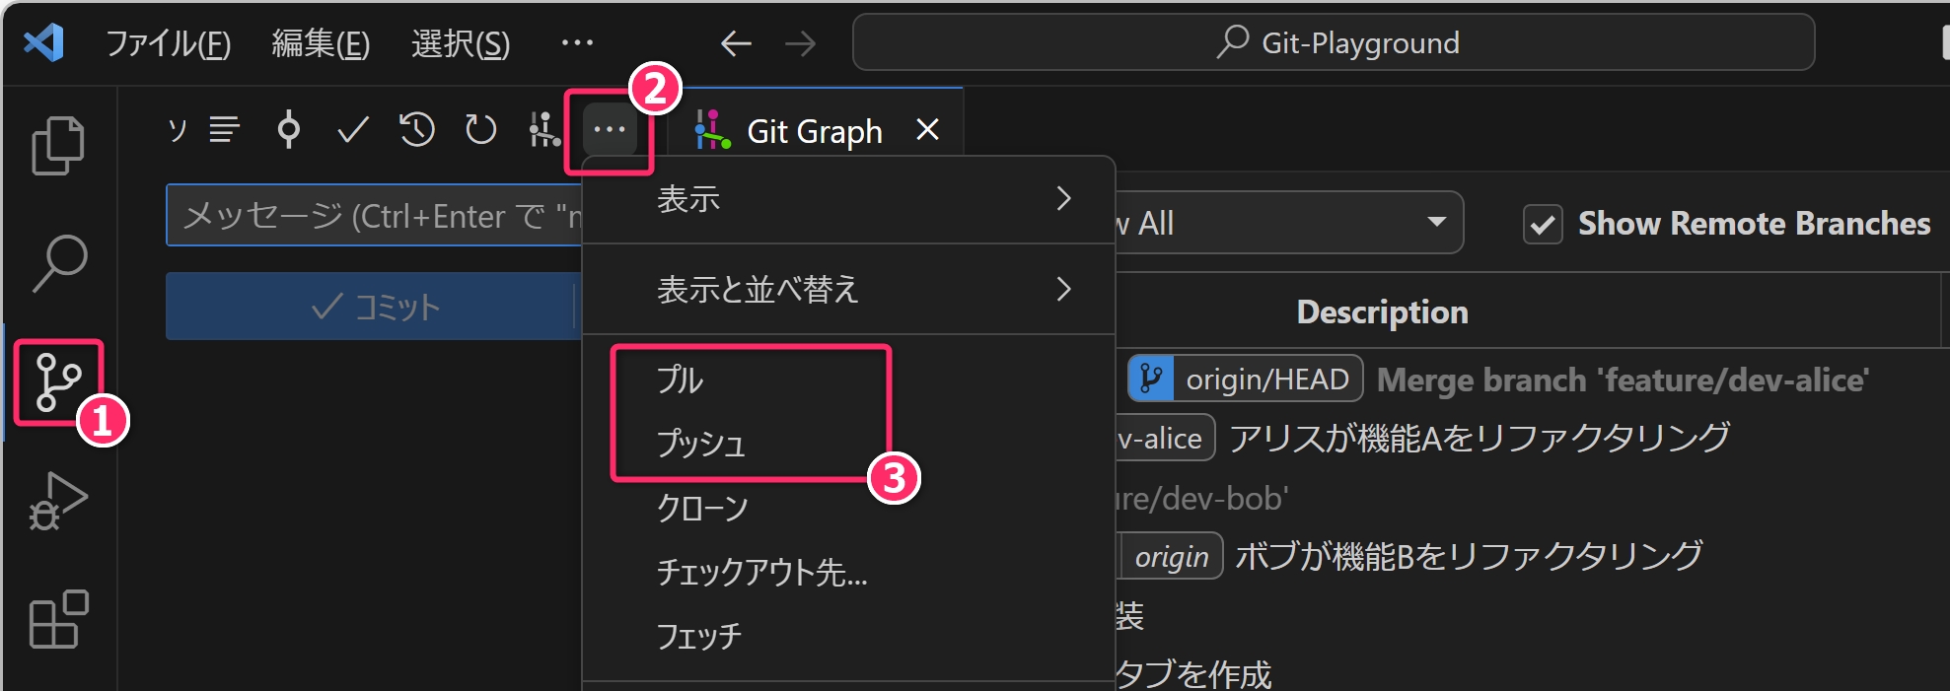Click the source control refresh icon
The width and height of the screenshot is (1950, 691).
(480, 130)
